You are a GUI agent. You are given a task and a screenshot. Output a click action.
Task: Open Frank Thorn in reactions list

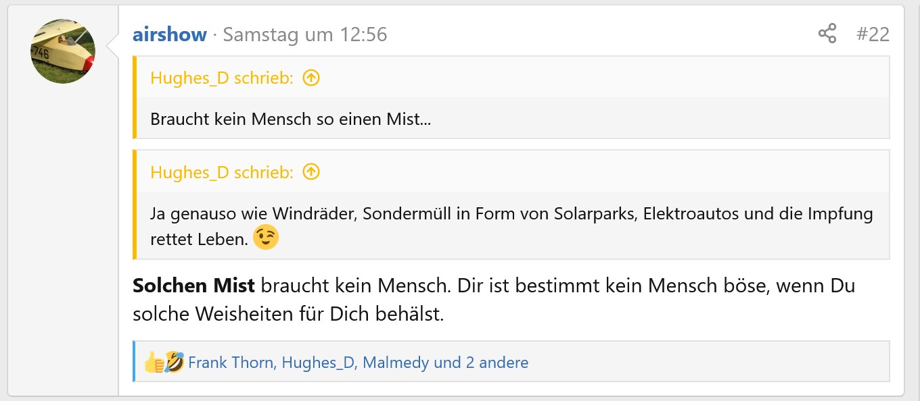tap(231, 363)
